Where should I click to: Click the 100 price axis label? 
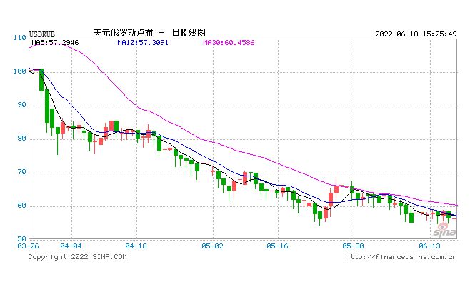(20, 71)
